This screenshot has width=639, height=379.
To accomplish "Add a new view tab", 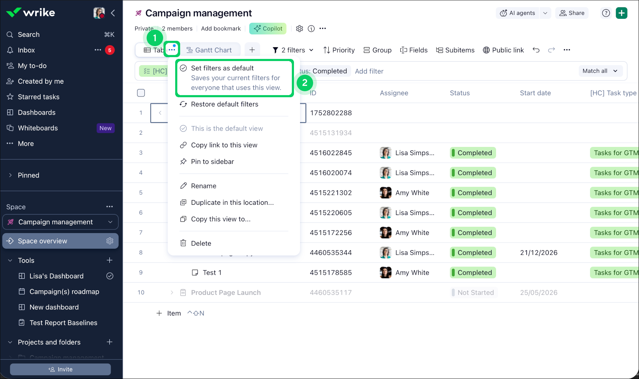I will 252,50.
